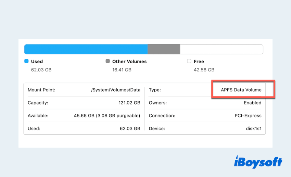Click the white Free legend swatch
The width and height of the screenshot is (291, 177).
(189, 62)
